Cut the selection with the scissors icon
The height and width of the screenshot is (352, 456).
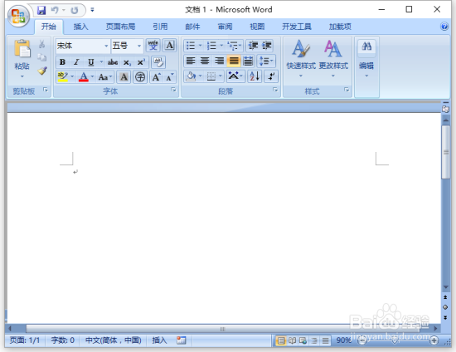(42, 44)
